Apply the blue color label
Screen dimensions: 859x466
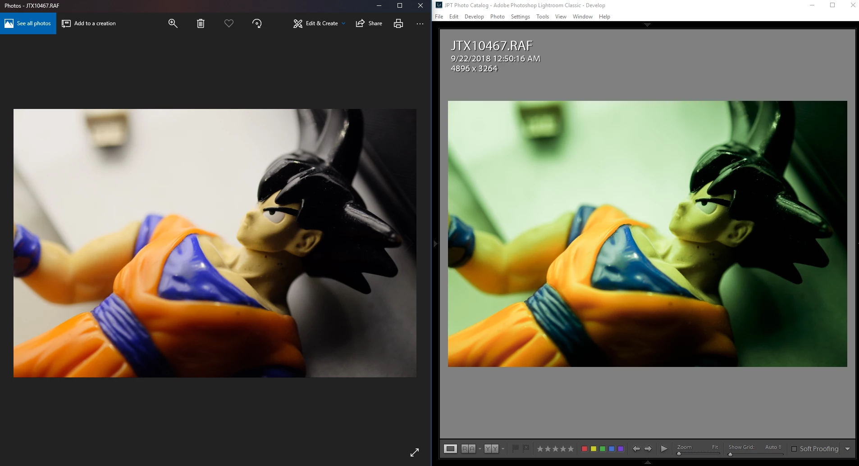point(612,449)
